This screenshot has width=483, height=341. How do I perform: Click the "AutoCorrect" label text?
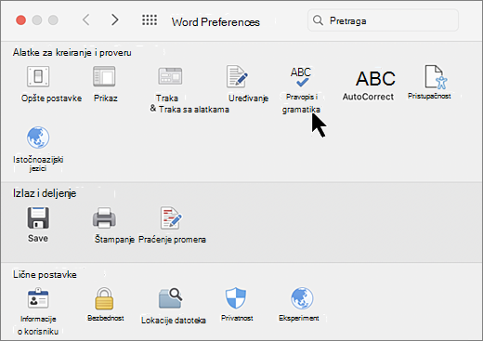pyautogui.click(x=368, y=97)
